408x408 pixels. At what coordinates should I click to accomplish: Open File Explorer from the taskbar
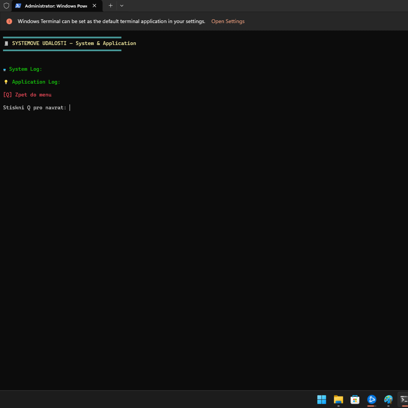click(338, 399)
